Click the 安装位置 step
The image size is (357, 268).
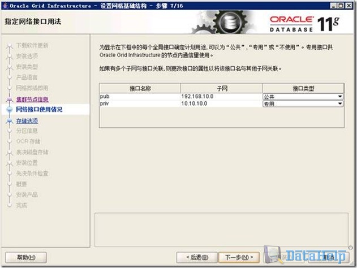27,163
